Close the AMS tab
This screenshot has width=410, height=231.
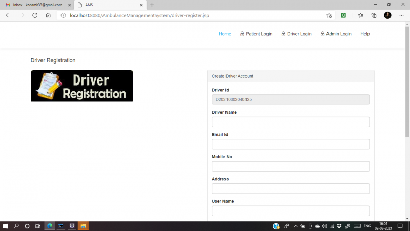[x=141, y=5]
